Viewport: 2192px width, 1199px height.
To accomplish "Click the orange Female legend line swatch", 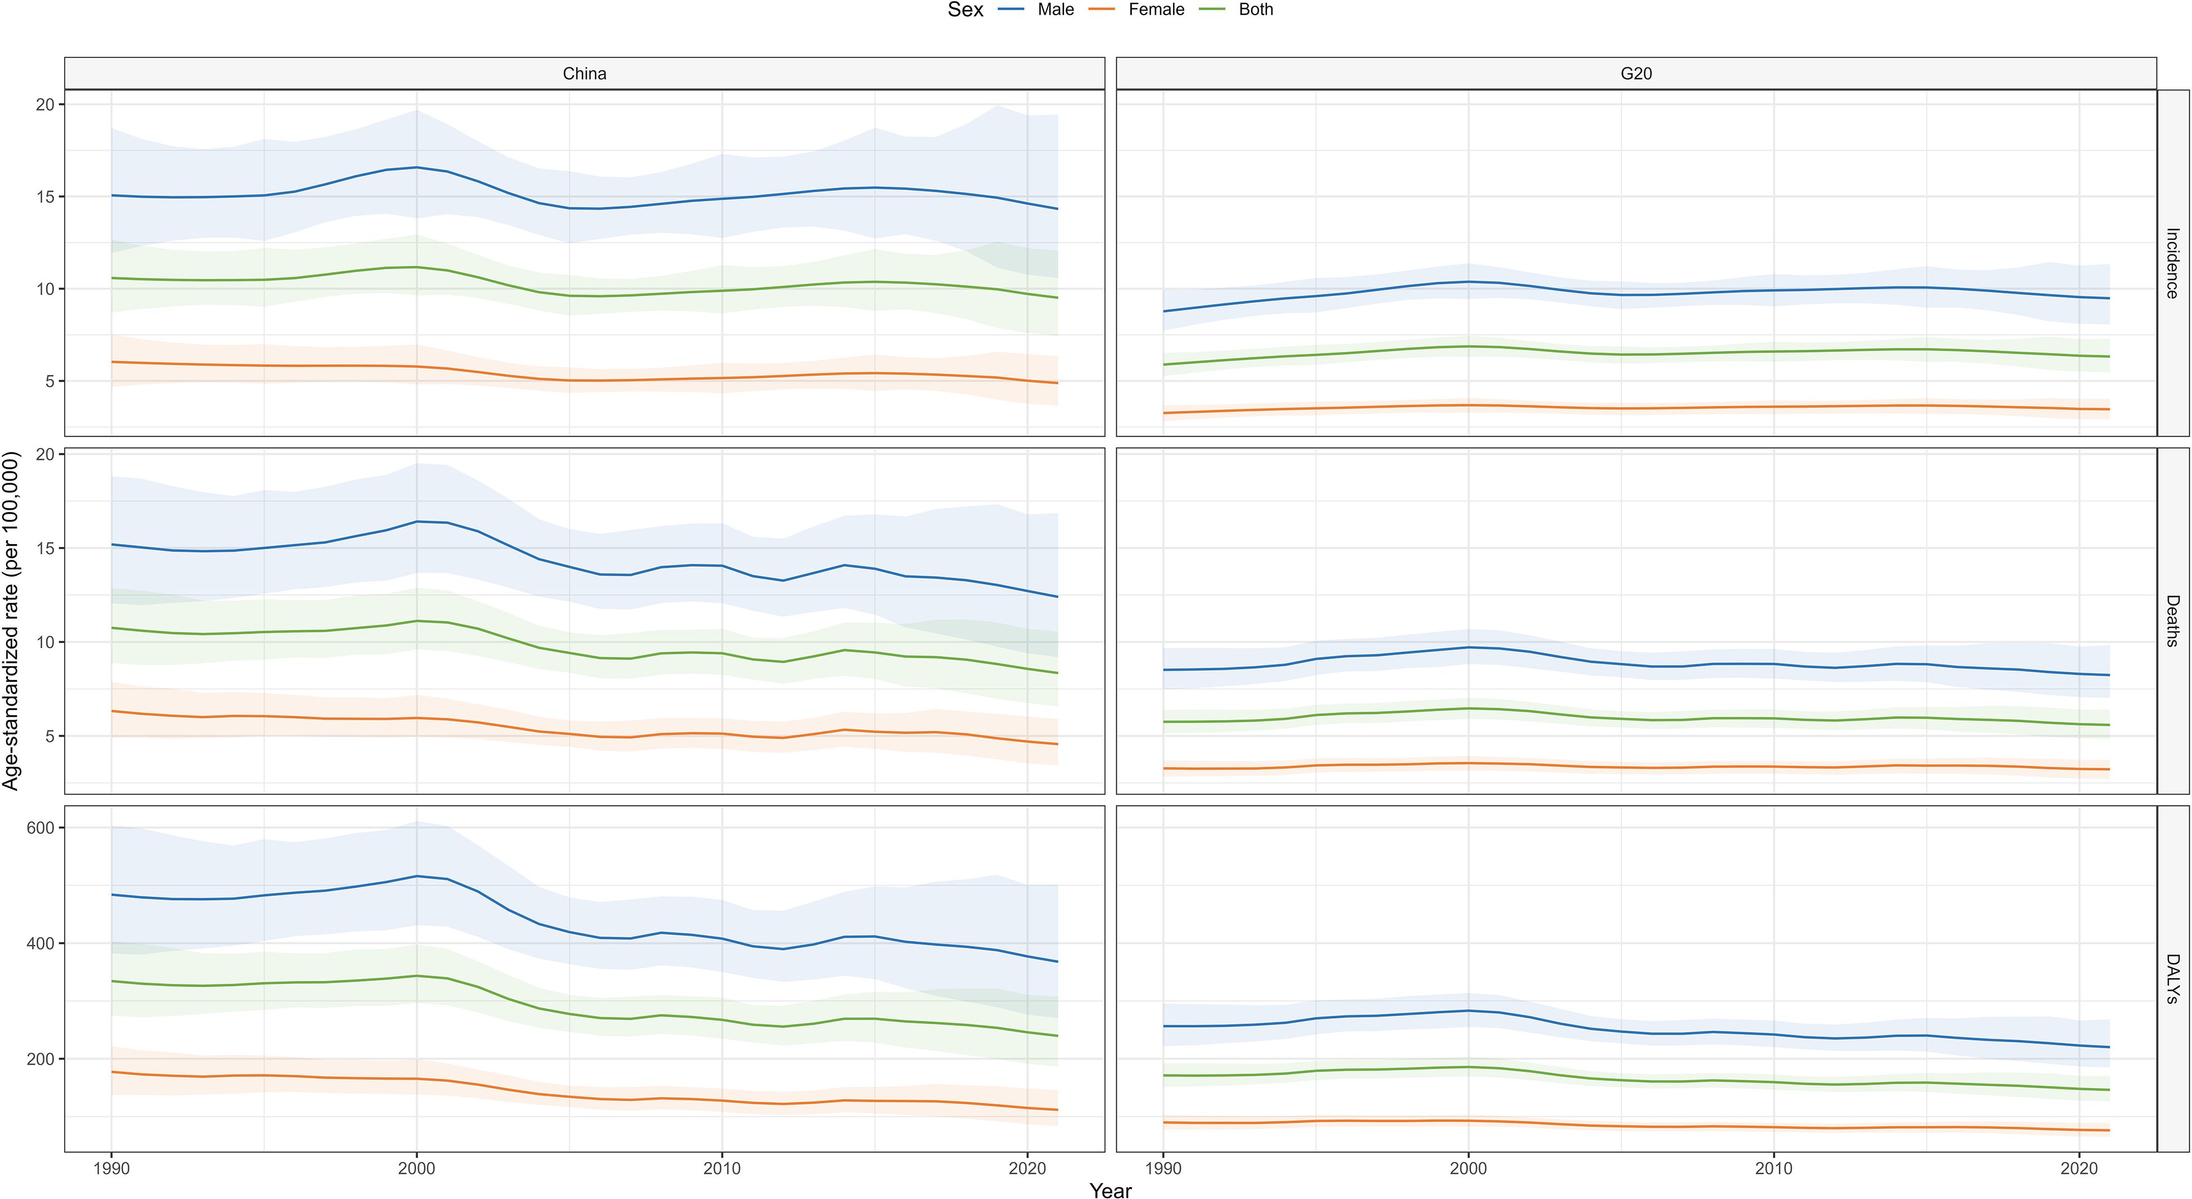I will pos(1101,10).
